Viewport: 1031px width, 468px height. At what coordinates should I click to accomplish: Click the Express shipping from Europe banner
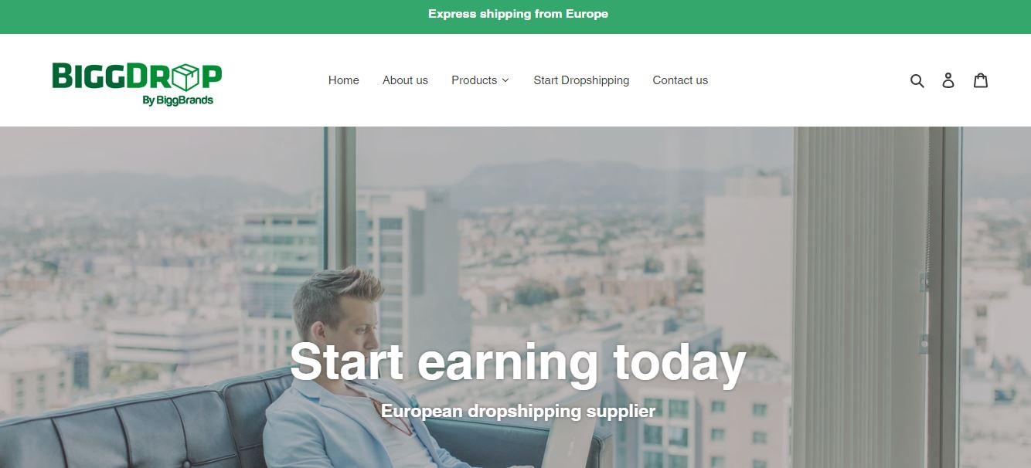518,14
